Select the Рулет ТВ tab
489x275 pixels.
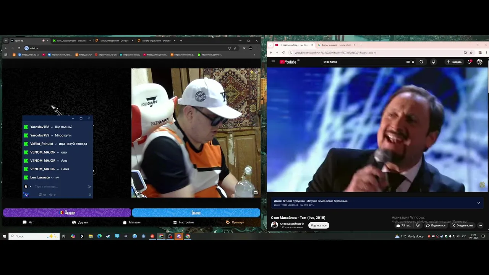tap(29, 40)
